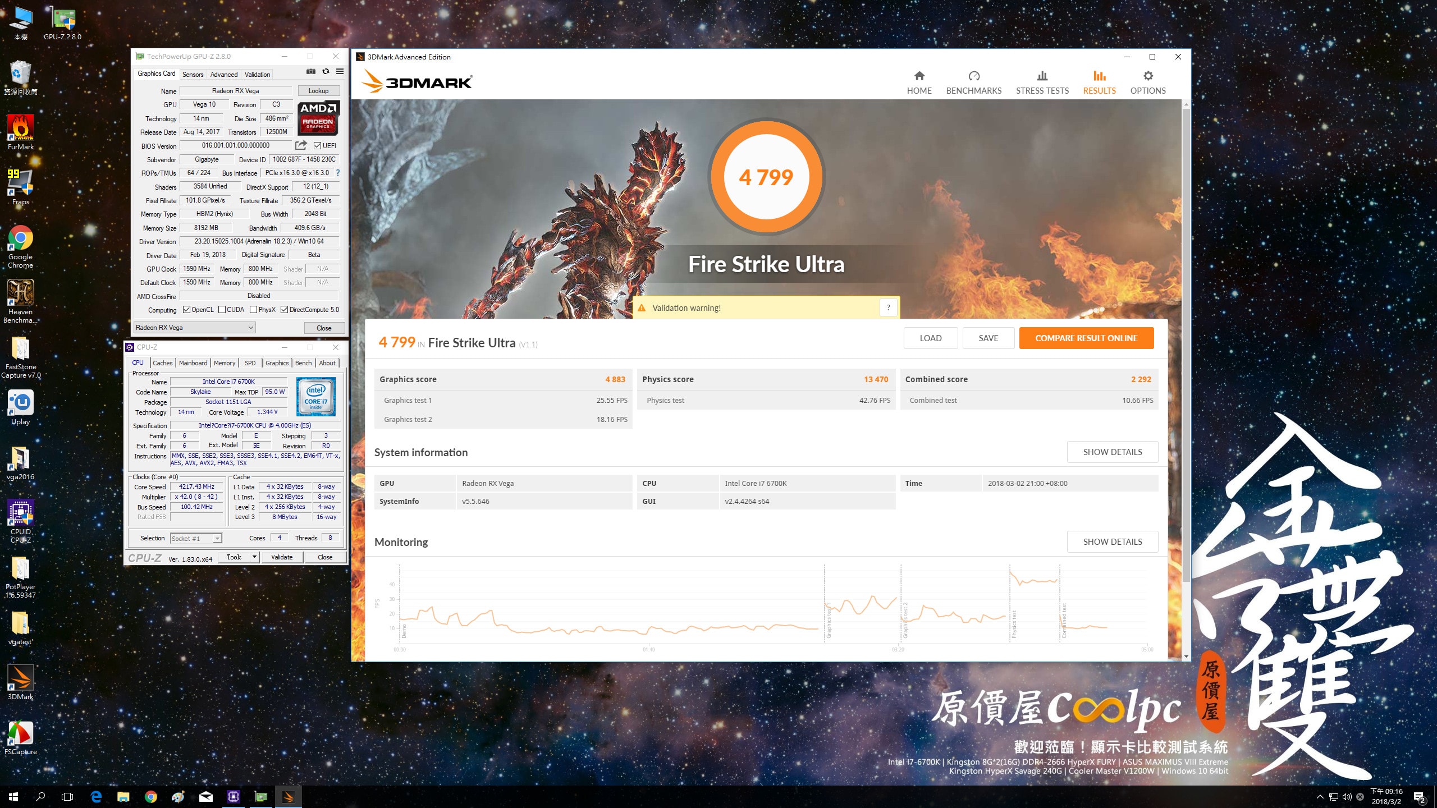Image resolution: width=1437 pixels, height=808 pixels.
Task: Click COMPARE RESULT ONLINE button
Action: 1086,338
